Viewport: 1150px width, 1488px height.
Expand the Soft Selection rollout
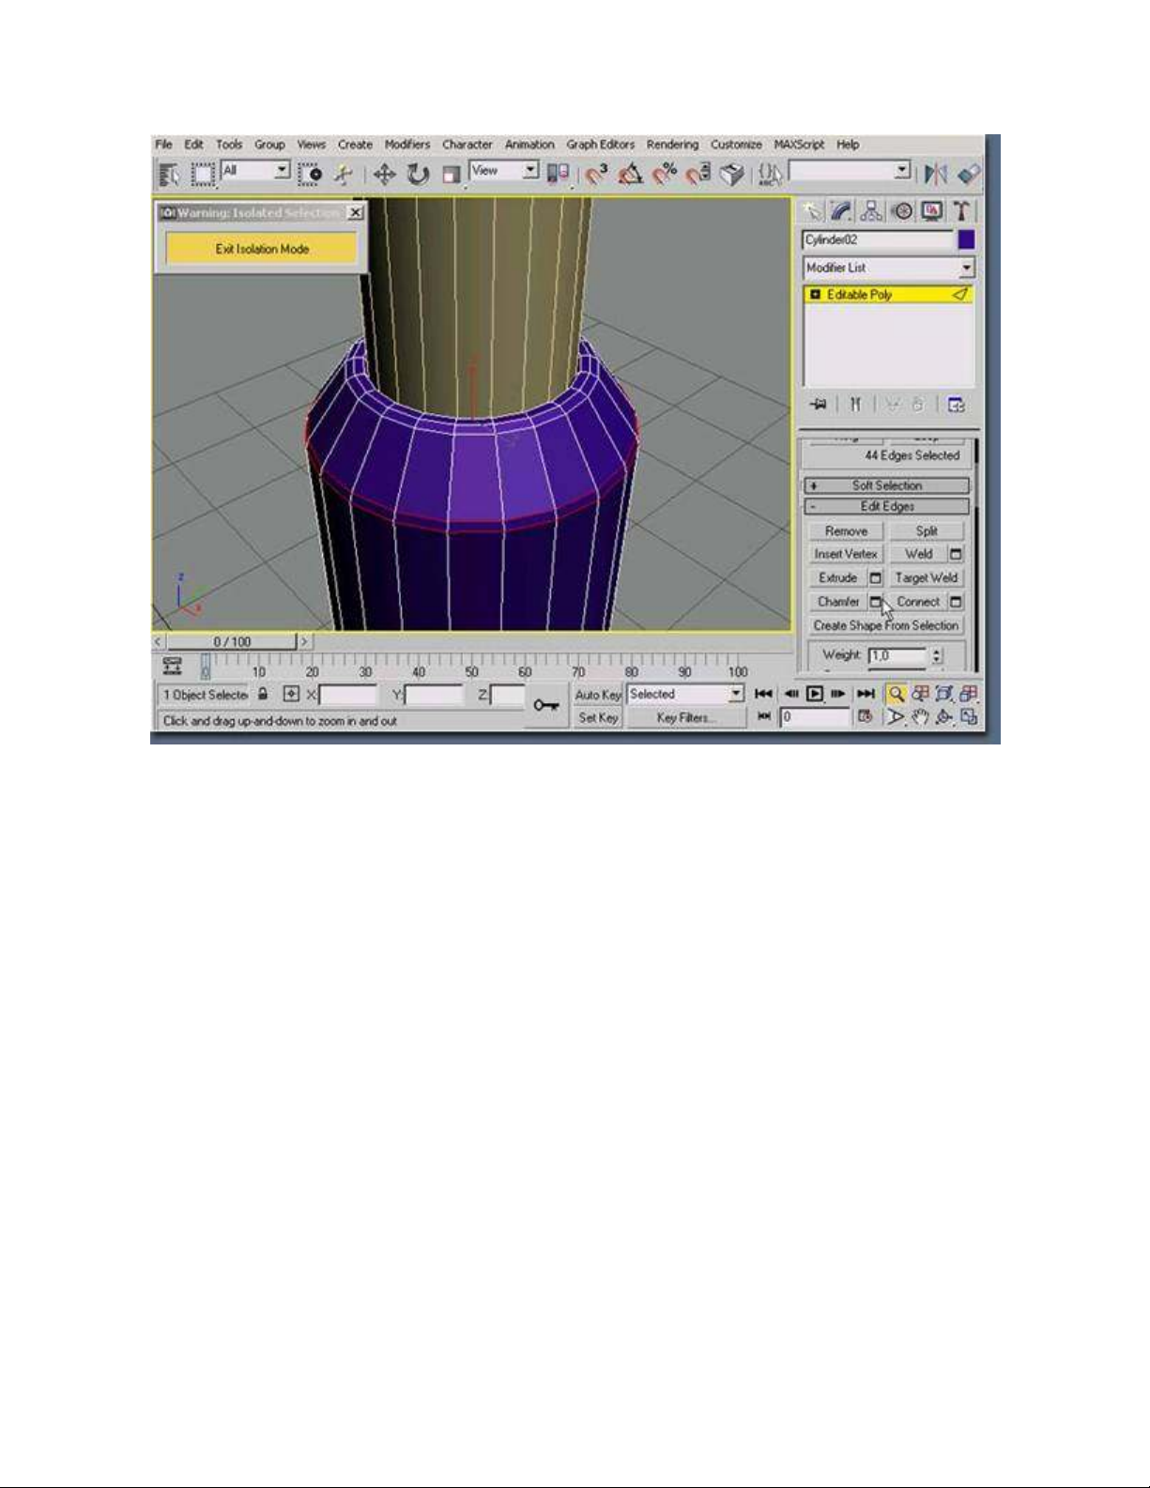[x=886, y=485]
